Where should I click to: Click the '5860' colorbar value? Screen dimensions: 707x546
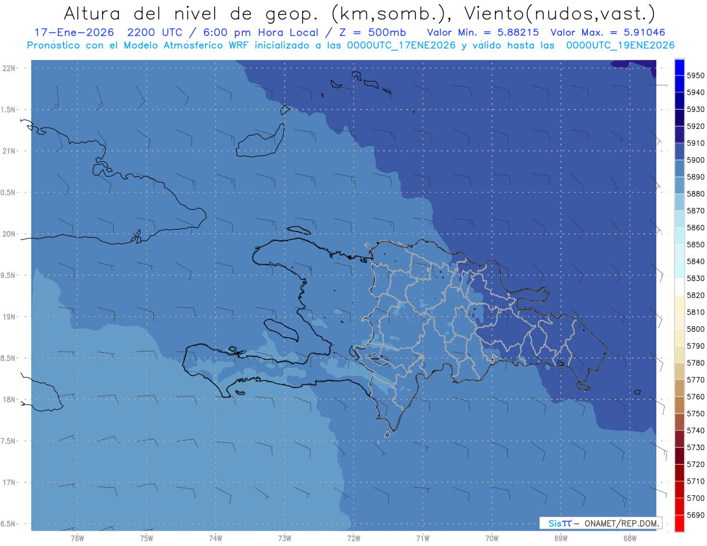695,227
